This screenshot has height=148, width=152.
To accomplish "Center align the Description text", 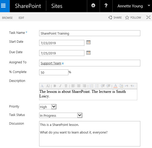I will coord(79,86).
